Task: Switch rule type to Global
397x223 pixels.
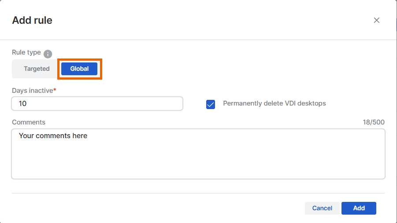Action: (79, 69)
